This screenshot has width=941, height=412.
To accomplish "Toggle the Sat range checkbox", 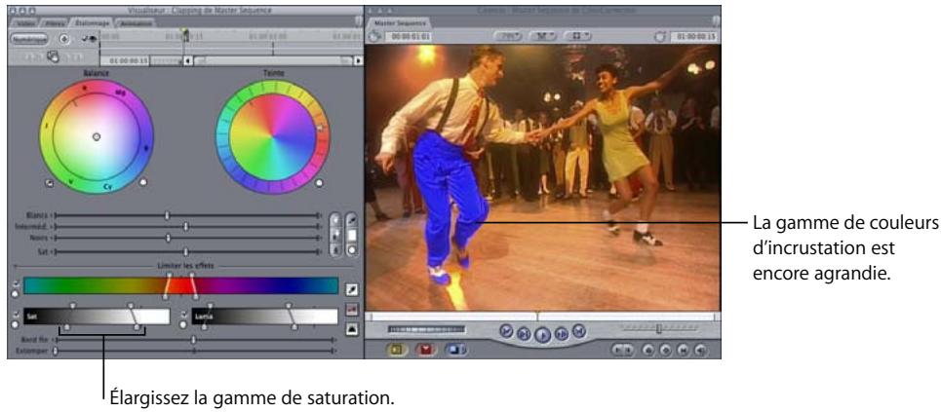I will (x=15, y=313).
